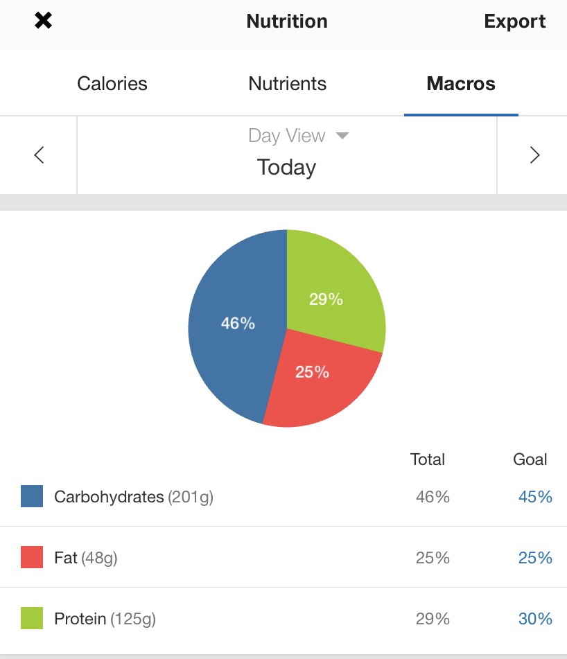Viewport: 567px width, 659px height.
Task: Select the Macros tab
Action: coord(461,84)
